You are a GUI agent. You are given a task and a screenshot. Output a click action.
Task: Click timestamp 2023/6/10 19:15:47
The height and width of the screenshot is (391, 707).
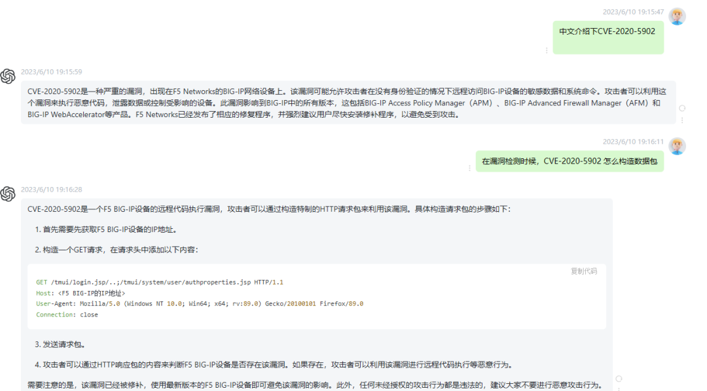[x=633, y=12]
